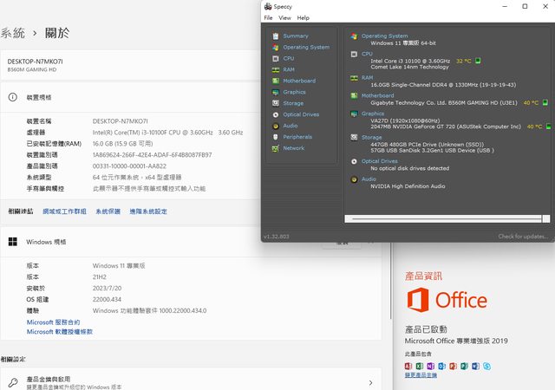Viewport: 555px width, 390px height.
Task: Open the File menu in Speccy
Action: tap(268, 17)
